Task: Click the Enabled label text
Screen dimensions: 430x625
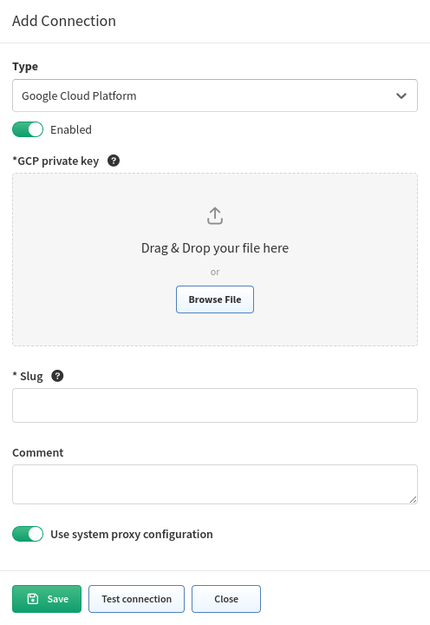Action: [71, 129]
